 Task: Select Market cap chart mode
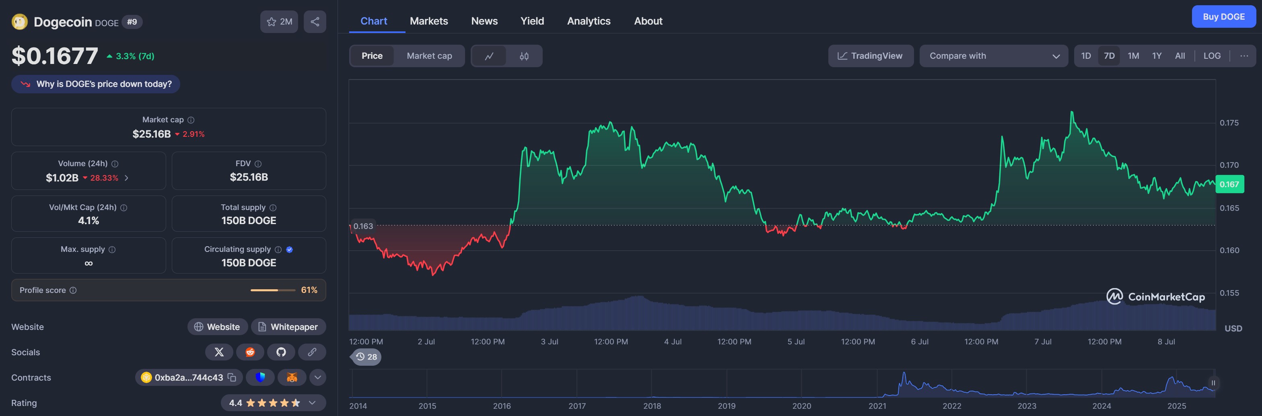coord(429,56)
